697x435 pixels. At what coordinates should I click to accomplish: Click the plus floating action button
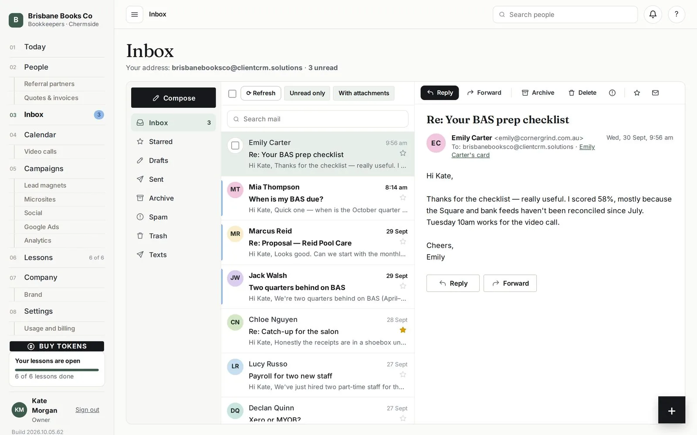[x=671, y=410]
